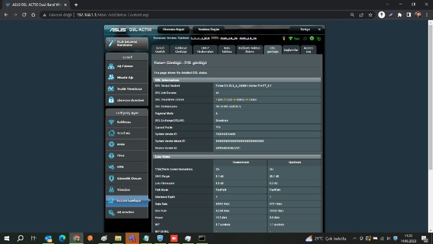433x244 pixels.
Task: Open Ağ Araçları in sidebar
Action: point(127,212)
